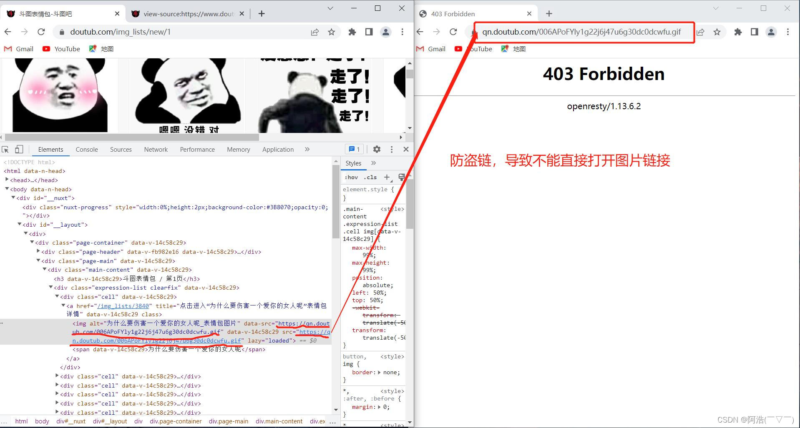Viewport: 800px width, 428px height.
Task: Select div.page-container in the breadcrumb bar
Action: coord(176,421)
